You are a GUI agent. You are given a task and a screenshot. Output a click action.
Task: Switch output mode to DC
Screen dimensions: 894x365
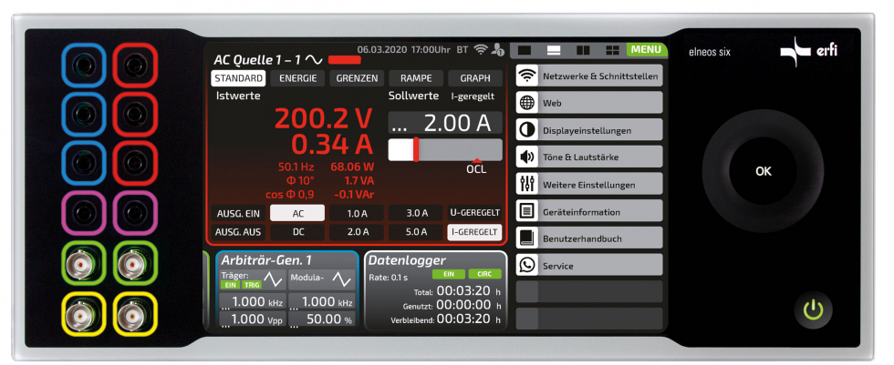(297, 232)
